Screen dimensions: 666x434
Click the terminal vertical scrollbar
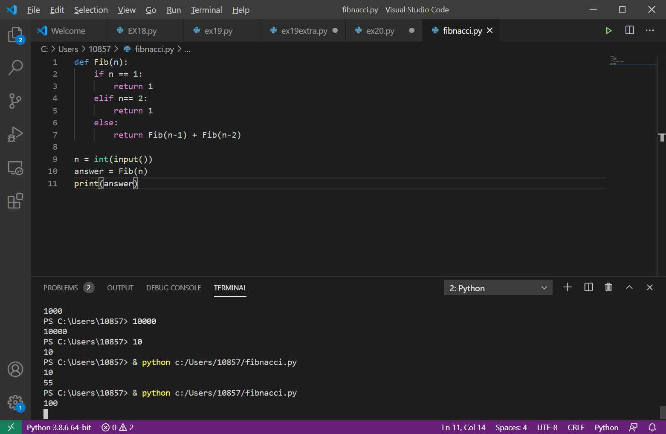click(663, 413)
